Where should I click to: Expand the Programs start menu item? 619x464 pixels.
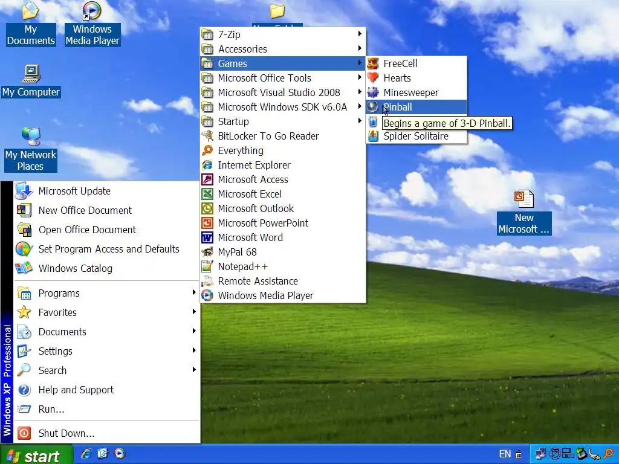pos(106,293)
